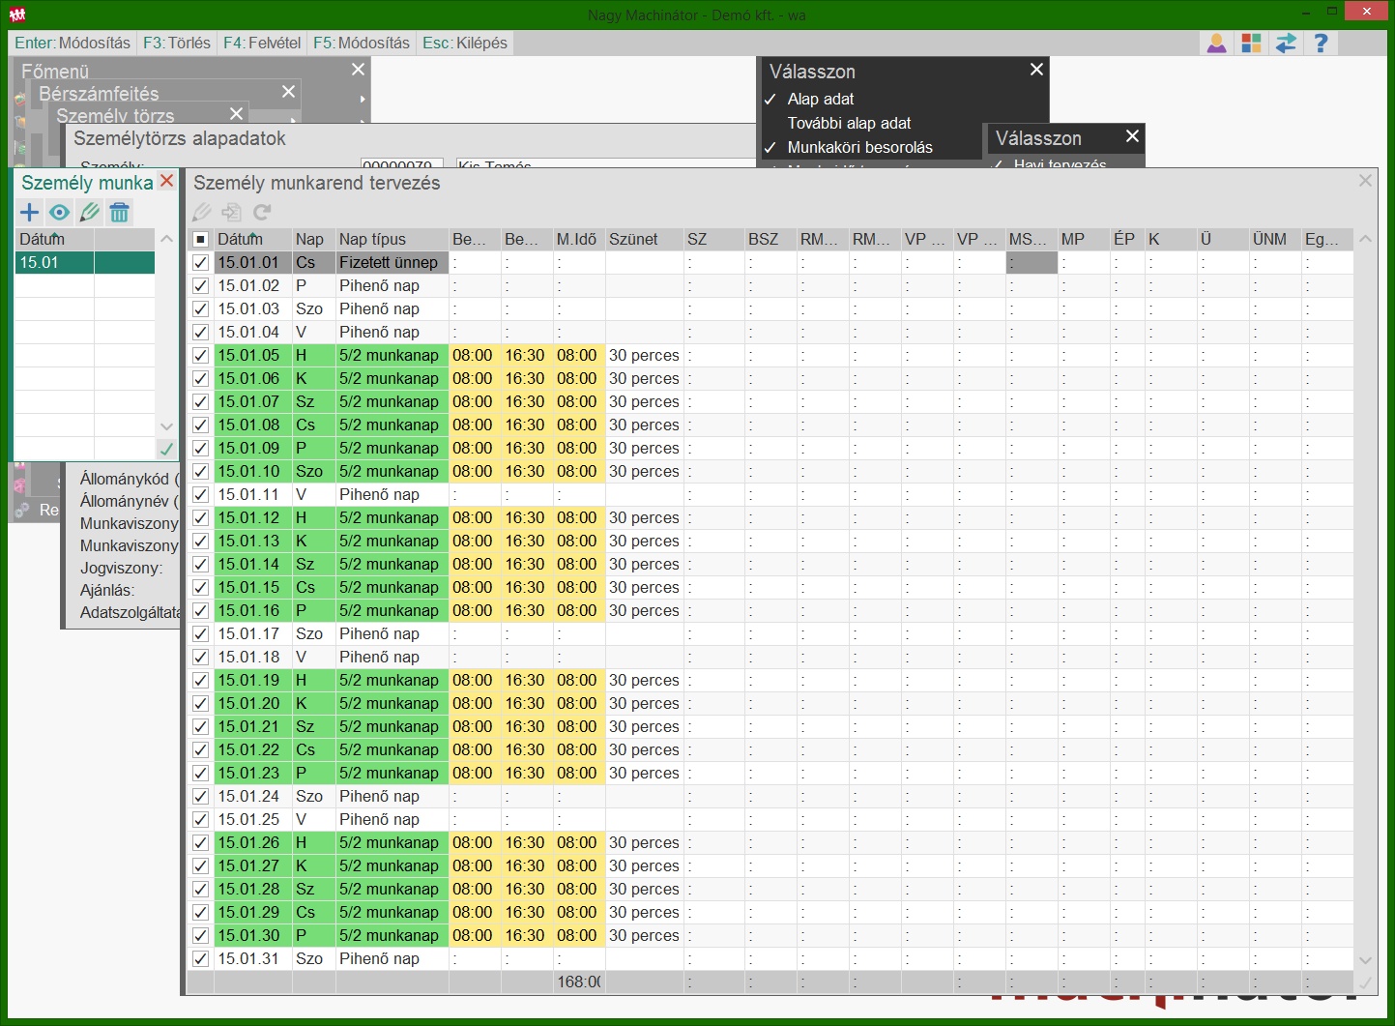1395x1026 pixels.
Task: Click the two-arrows switch icon
Action: (x=1286, y=44)
